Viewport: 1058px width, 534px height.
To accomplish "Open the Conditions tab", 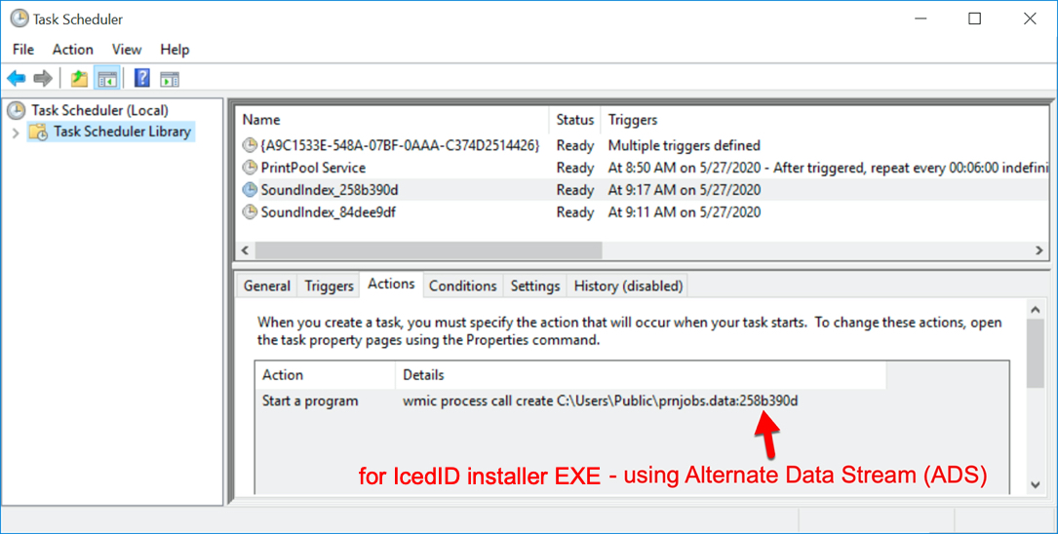I will tap(463, 286).
